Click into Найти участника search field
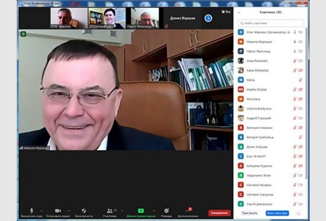 (x=271, y=23)
